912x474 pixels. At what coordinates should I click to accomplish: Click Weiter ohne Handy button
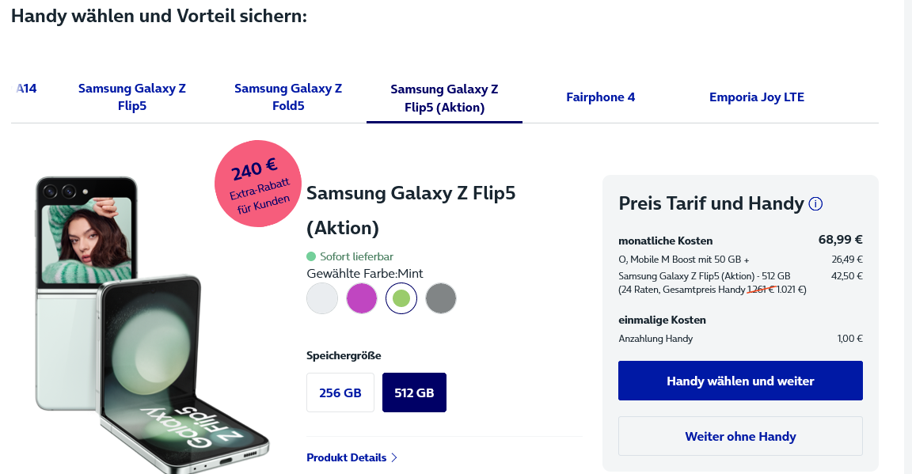point(740,436)
